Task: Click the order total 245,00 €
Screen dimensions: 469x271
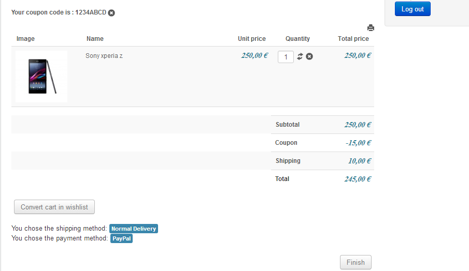Action: (x=358, y=179)
